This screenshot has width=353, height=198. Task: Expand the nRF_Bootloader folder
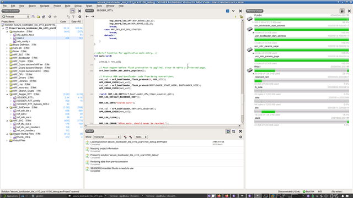coord(7,58)
